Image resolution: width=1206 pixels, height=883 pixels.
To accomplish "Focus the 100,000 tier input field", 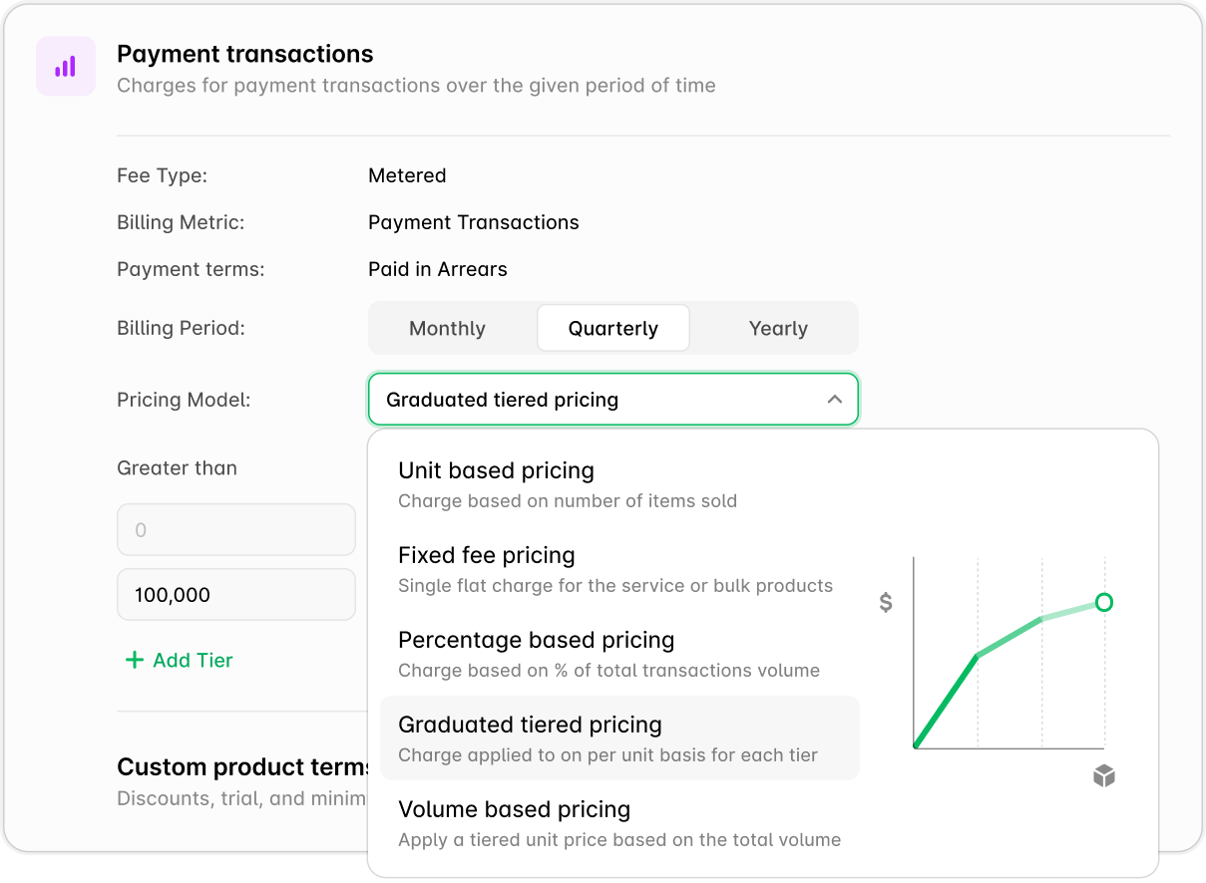I will pos(235,595).
